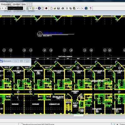Screen dimensions: 125x125
Task: Click the status bar icon left of the lock
Action: coord(114,124)
